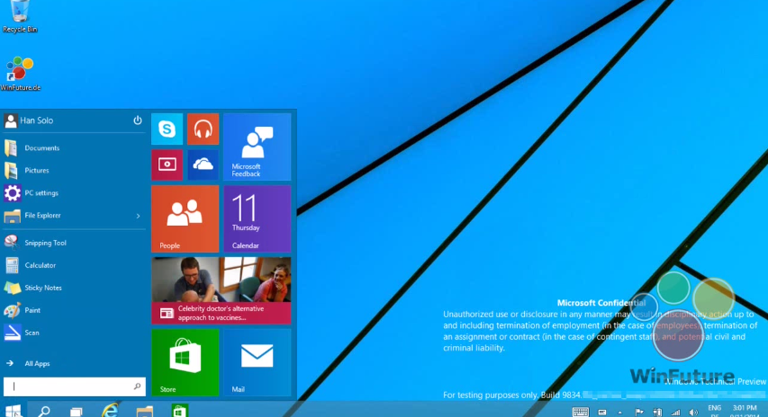The width and height of the screenshot is (768, 417).
Task: Open the Skype tile
Action: 167,129
